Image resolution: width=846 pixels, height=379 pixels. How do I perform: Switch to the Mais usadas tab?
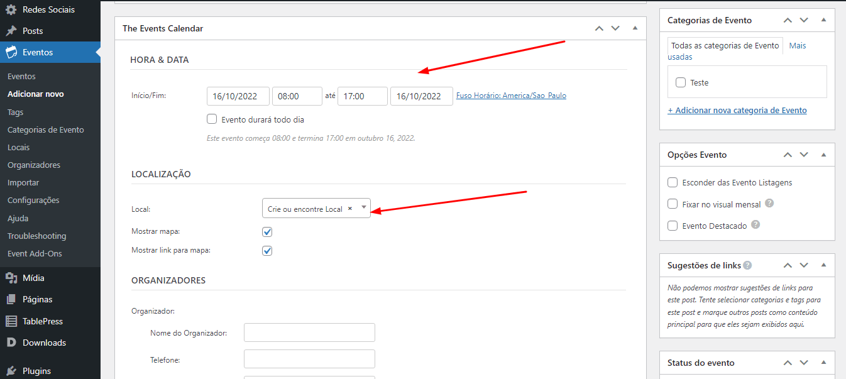(798, 45)
